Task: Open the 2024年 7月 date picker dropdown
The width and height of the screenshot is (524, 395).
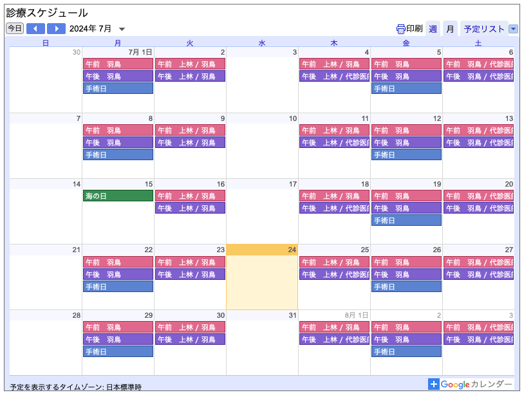Action: coord(122,29)
